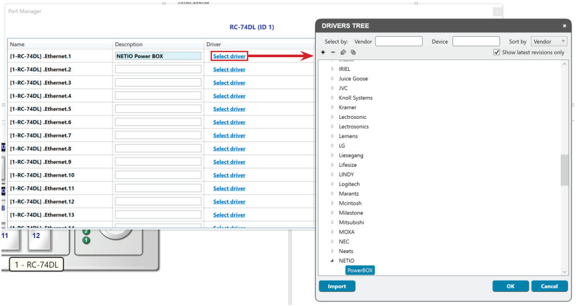Screen dimensions: 576x306
Task: Select Mitsubishi in the drivers tree
Action: point(351,222)
